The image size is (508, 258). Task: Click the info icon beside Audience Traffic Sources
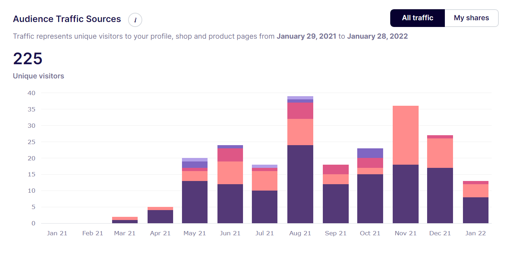(135, 20)
